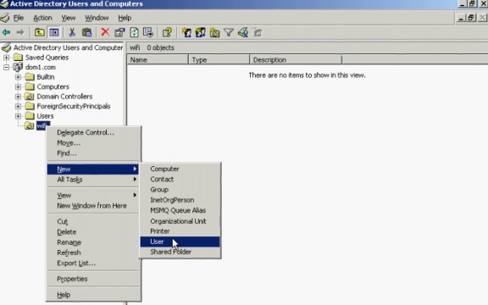Select Export List in context menu

[x=92, y=263]
